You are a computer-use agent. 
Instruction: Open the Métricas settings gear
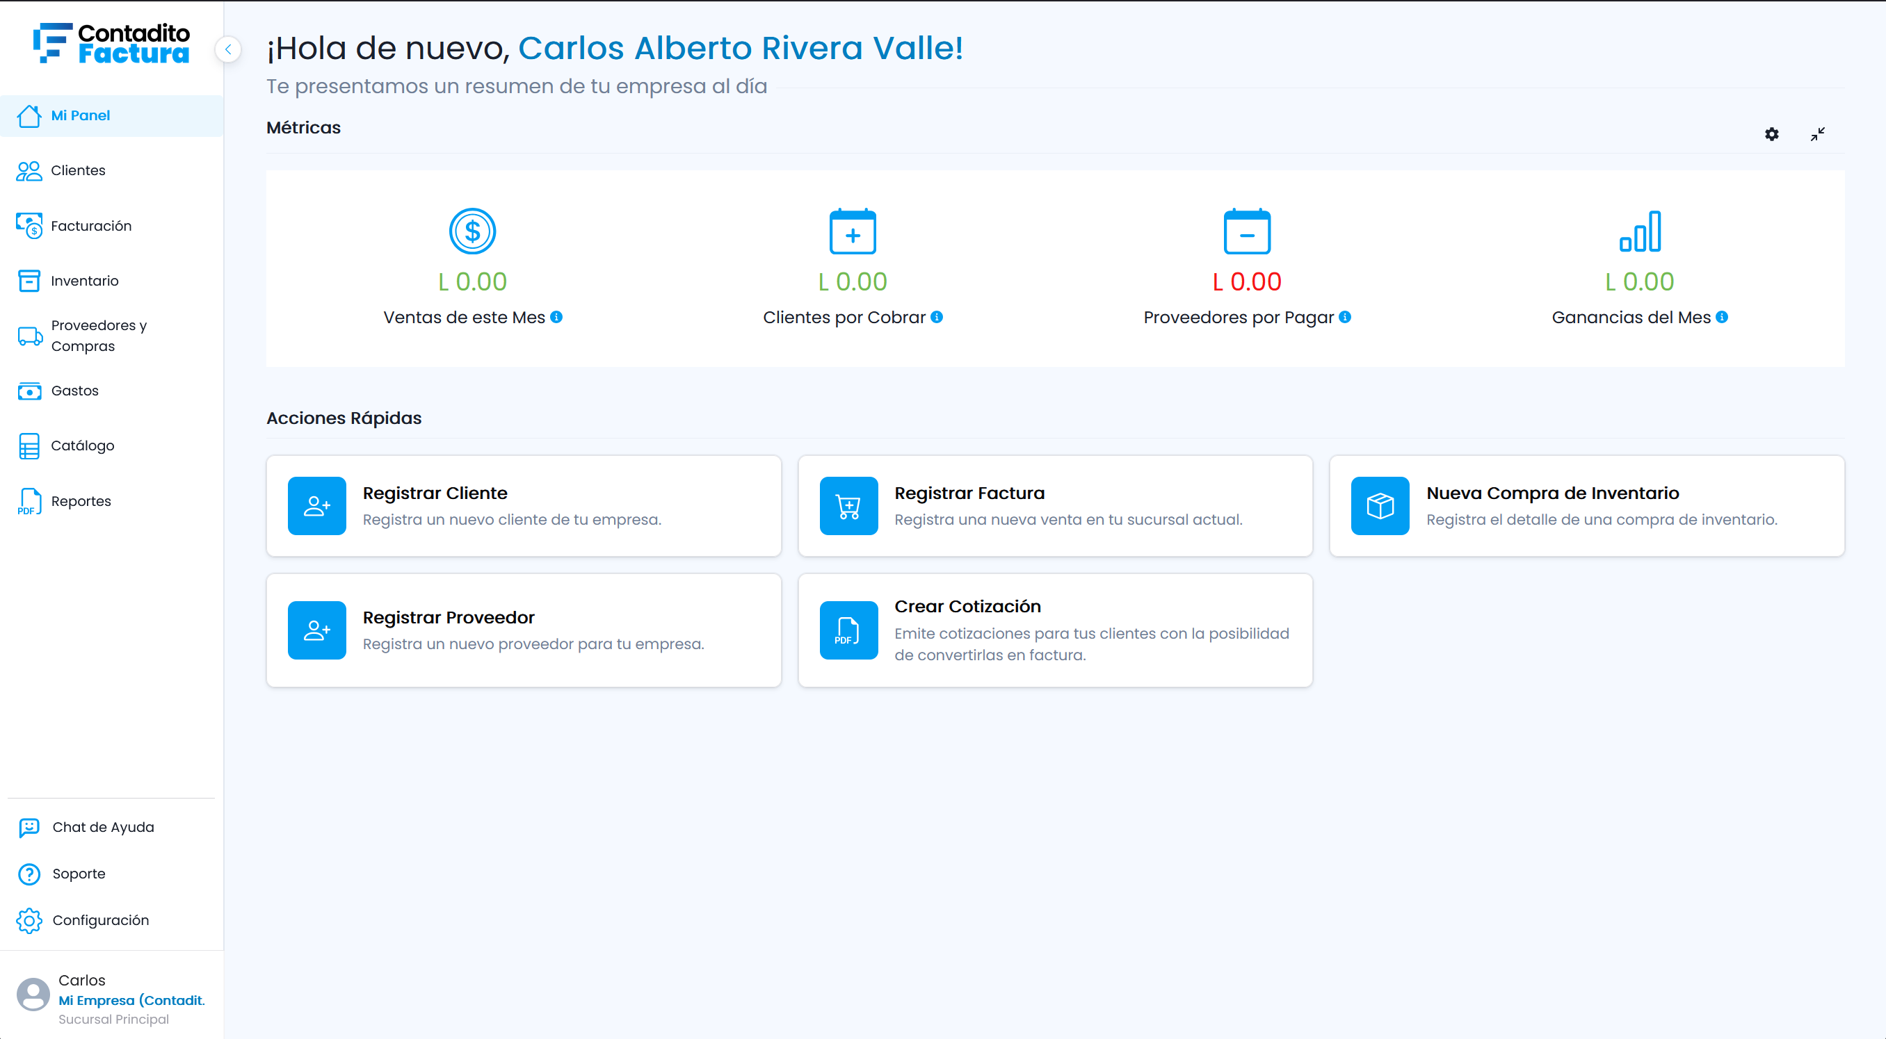[x=1771, y=134]
